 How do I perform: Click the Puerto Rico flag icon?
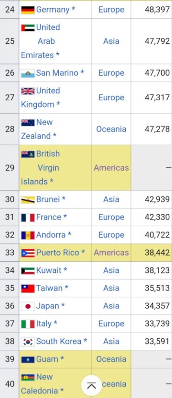coord(28,253)
